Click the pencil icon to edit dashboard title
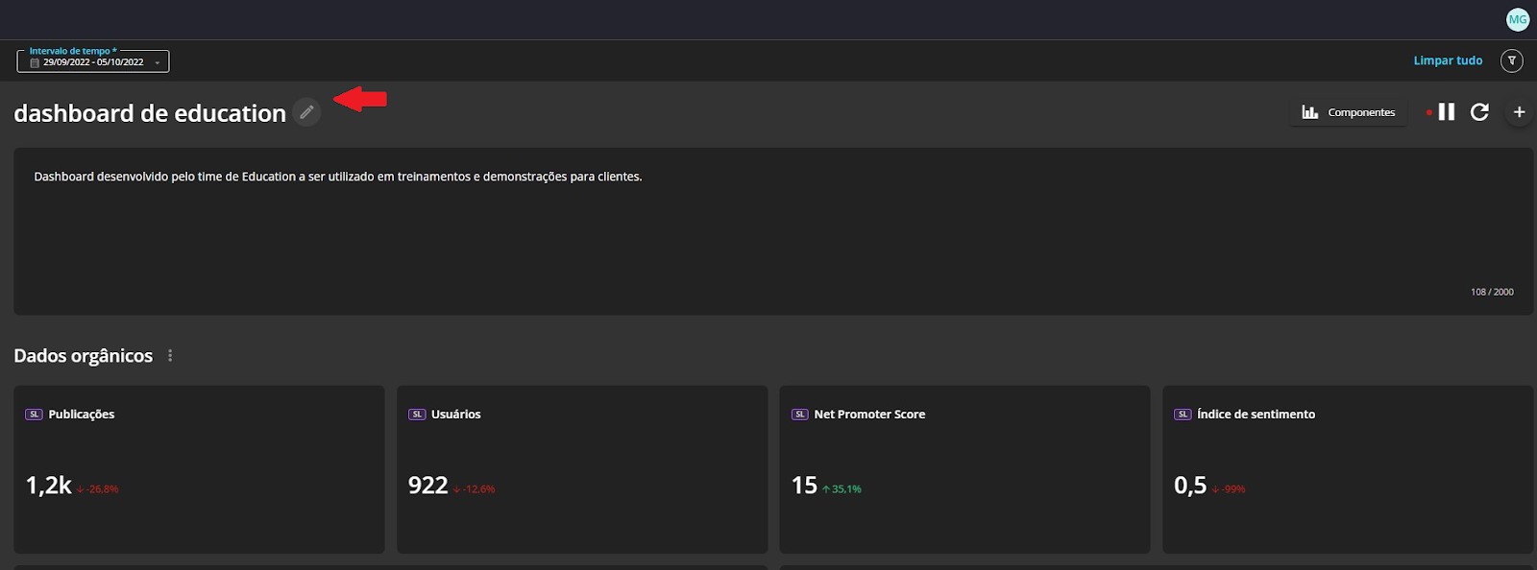This screenshot has width=1537, height=570. click(x=306, y=112)
